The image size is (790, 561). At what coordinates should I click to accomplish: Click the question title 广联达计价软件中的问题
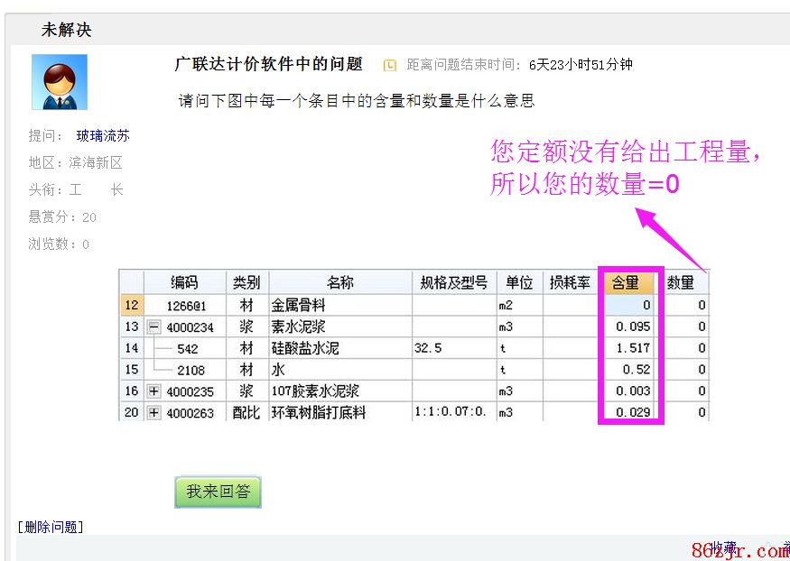(x=268, y=64)
